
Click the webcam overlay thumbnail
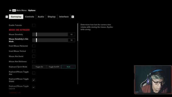coord(153,80)
